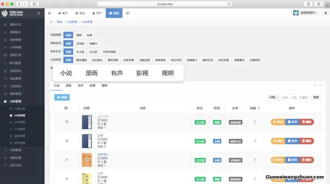The height and width of the screenshot is (184, 330).
Task: Click the breadcrumb home icon
Action: 51,22
